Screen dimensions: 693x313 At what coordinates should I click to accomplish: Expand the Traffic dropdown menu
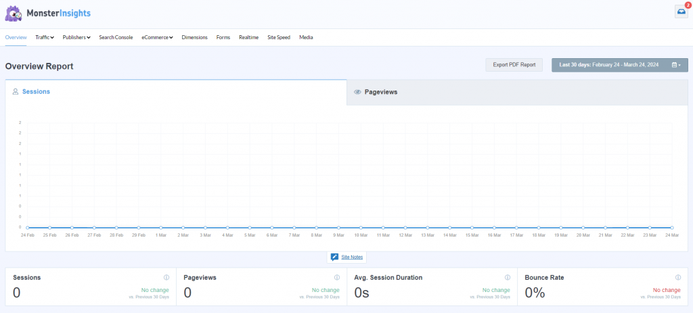click(x=45, y=37)
